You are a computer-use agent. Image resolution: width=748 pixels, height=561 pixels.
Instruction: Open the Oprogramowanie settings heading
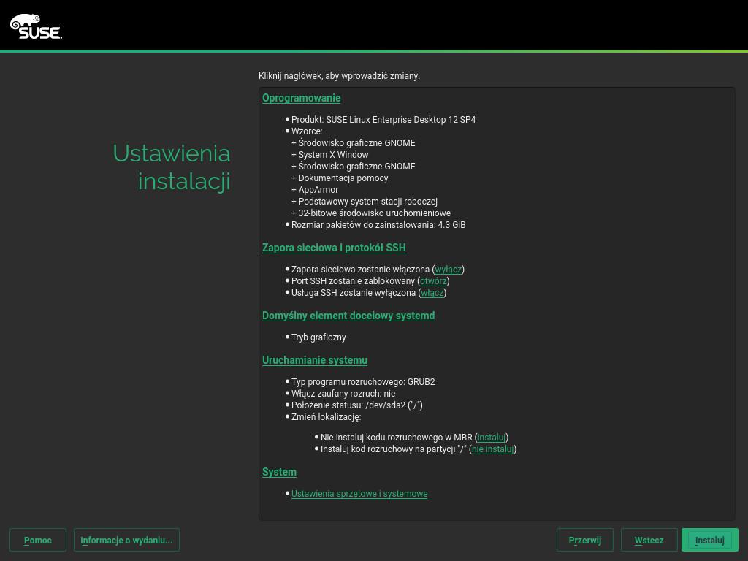pyautogui.click(x=301, y=98)
